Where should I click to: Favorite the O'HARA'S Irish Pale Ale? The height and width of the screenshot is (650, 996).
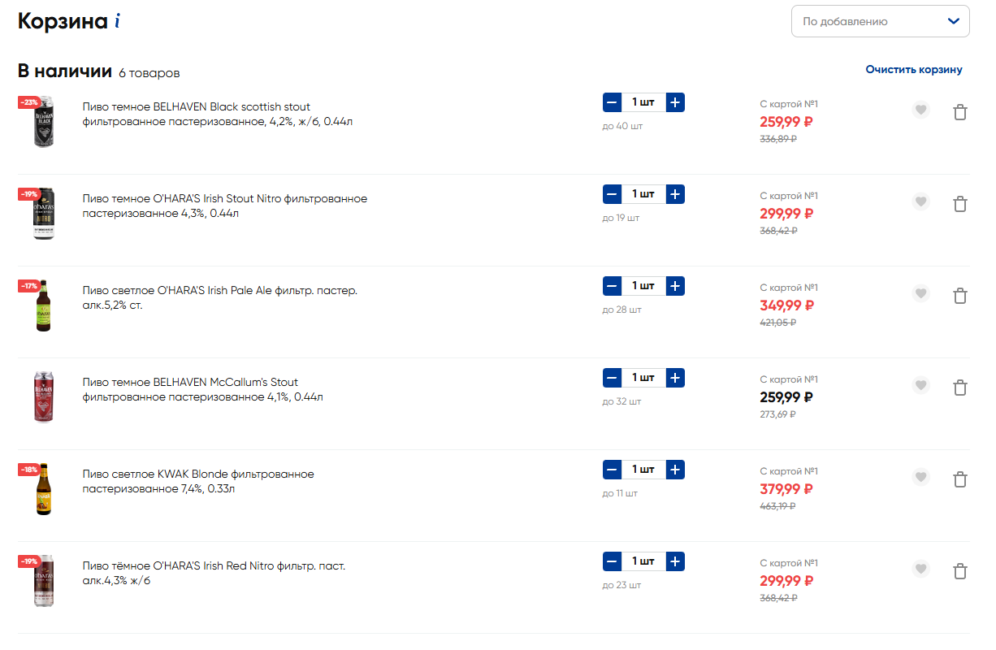tap(920, 293)
